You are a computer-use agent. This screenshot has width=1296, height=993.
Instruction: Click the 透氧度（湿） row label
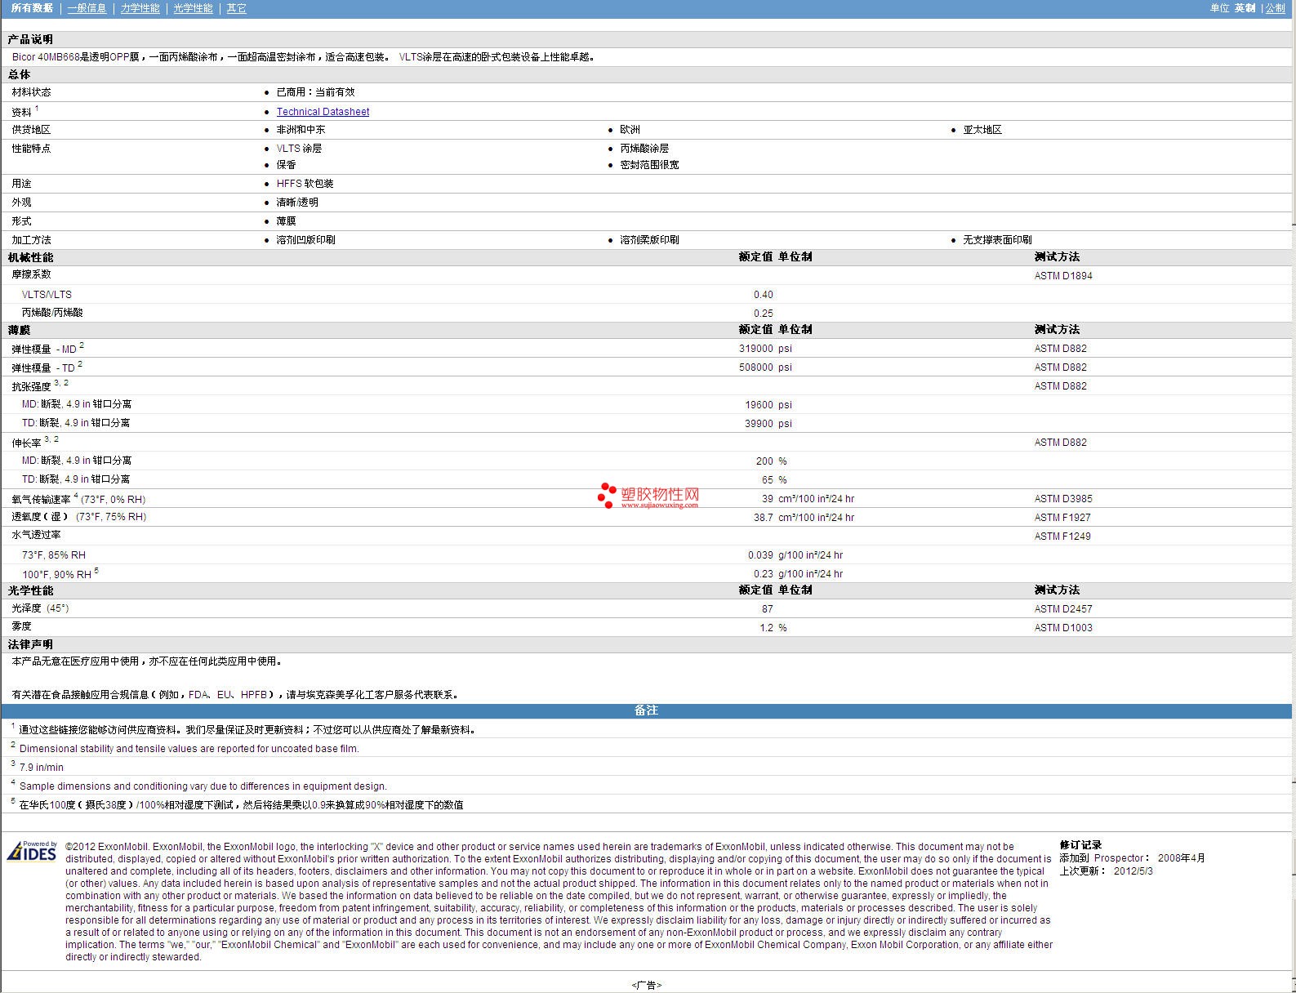coord(78,517)
